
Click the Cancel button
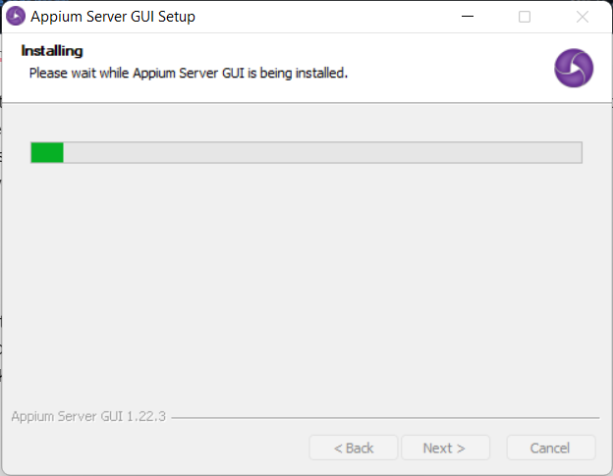point(550,448)
